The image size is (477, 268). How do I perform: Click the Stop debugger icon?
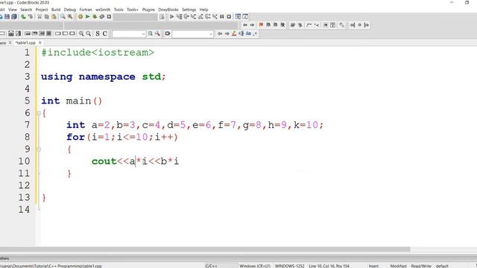click(x=229, y=16)
